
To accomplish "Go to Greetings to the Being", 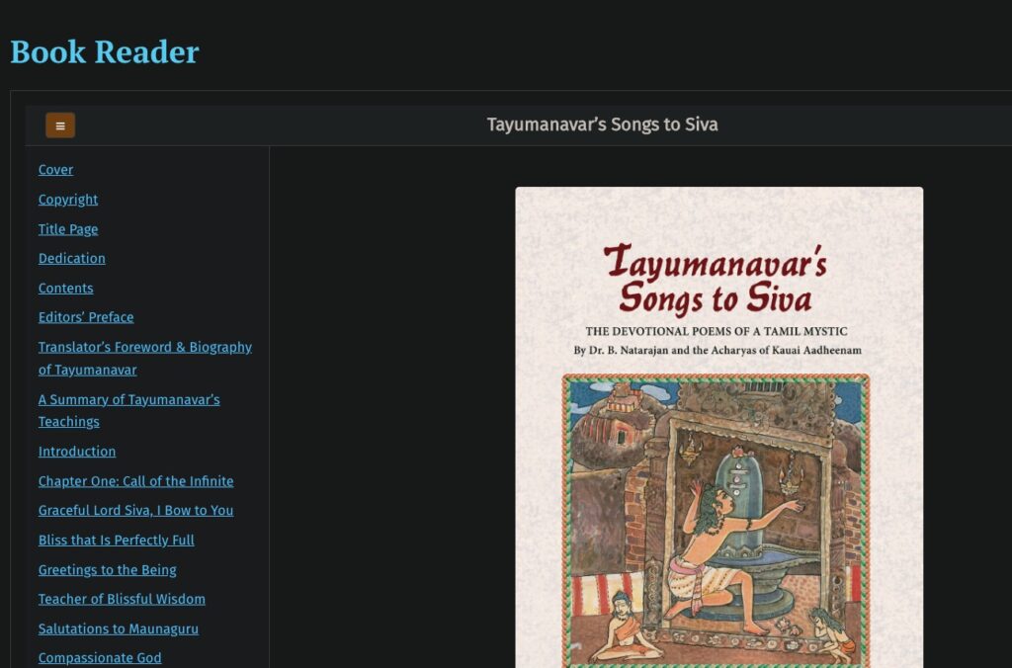I will pos(107,570).
